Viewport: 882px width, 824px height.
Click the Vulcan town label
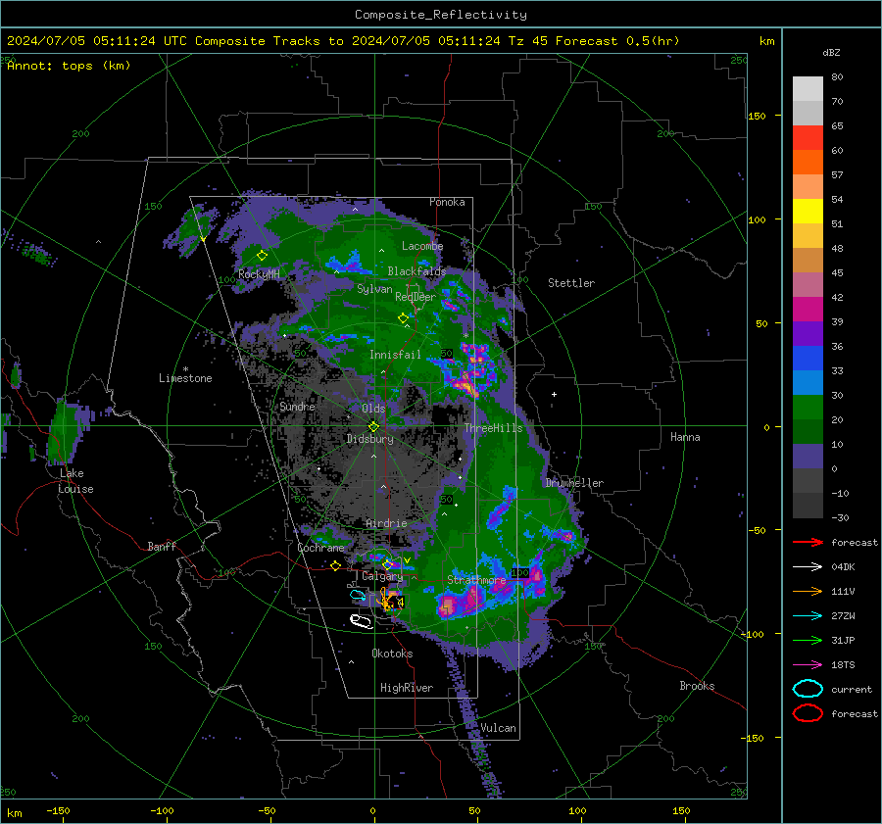[x=499, y=728]
